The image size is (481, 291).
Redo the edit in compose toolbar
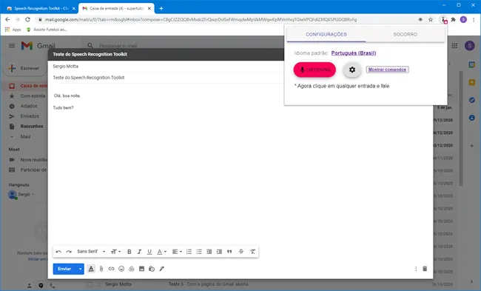click(x=69, y=252)
